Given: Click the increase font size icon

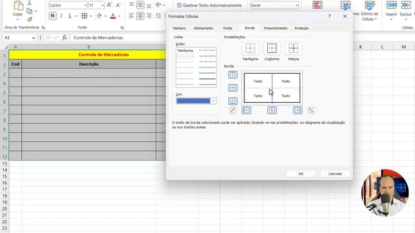Looking at the screenshot, I should 110,5.
